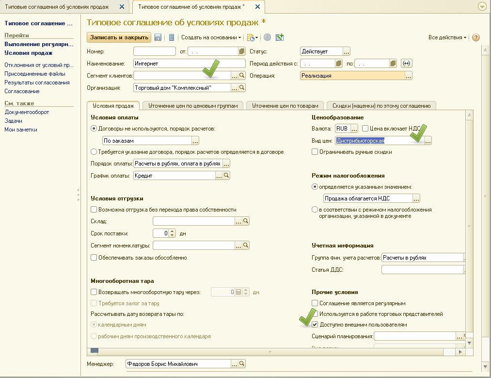Click magnifier icon next to Организация field
The image size is (491, 378).
[242, 88]
